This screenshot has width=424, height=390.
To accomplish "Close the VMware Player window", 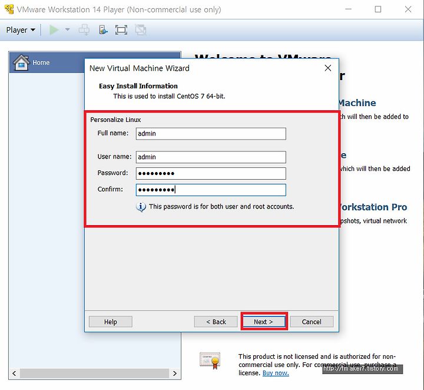I will point(408,9).
